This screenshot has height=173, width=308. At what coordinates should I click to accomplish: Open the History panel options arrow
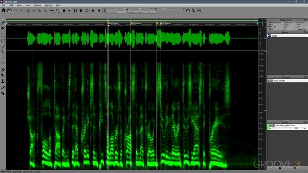tap(305, 32)
